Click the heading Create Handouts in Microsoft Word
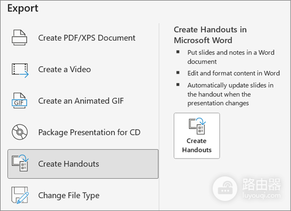Screen dimensions: 291x211 210,35
